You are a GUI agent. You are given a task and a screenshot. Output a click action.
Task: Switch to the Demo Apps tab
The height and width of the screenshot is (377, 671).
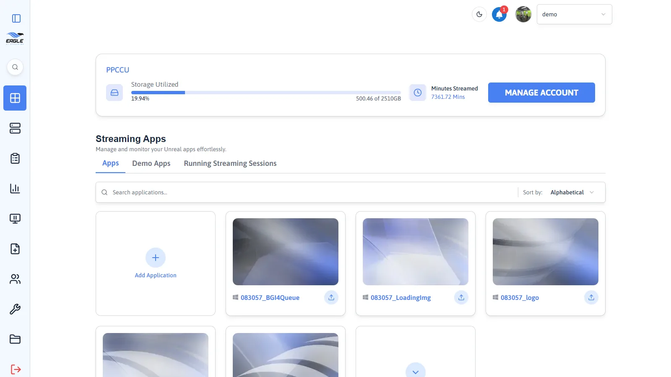click(x=151, y=163)
